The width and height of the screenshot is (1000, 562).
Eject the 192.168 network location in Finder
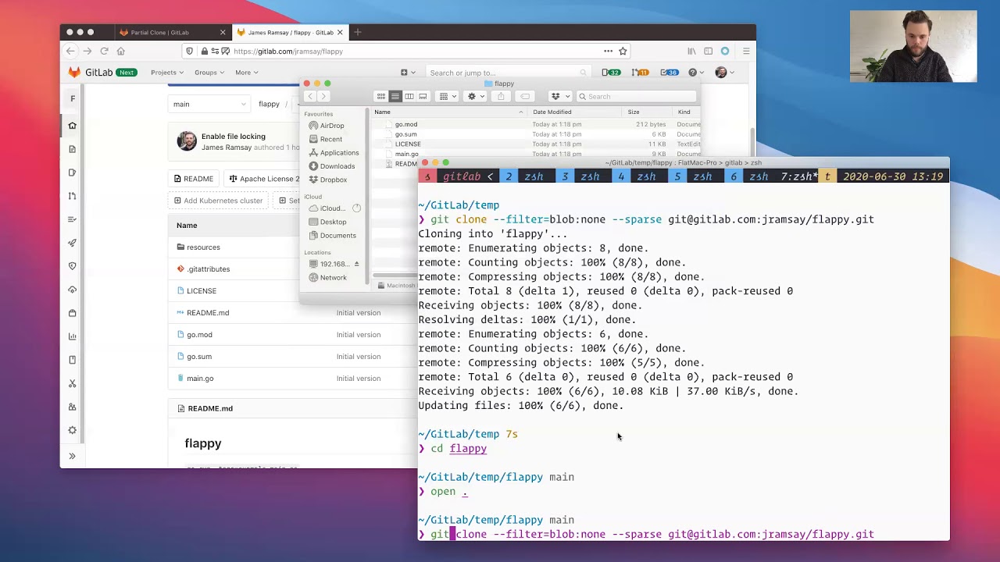tap(356, 264)
